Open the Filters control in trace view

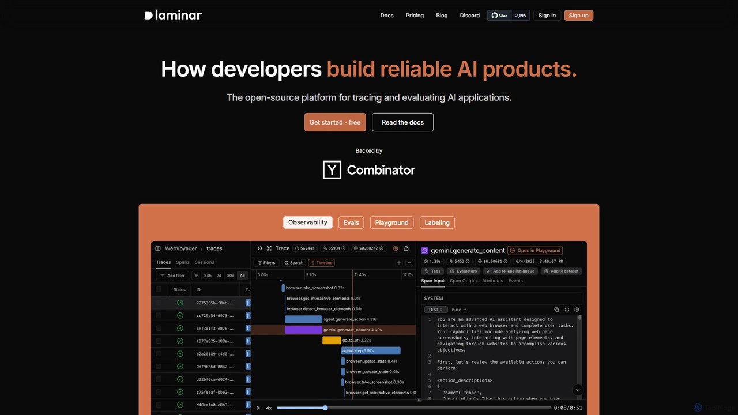point(266,263)
